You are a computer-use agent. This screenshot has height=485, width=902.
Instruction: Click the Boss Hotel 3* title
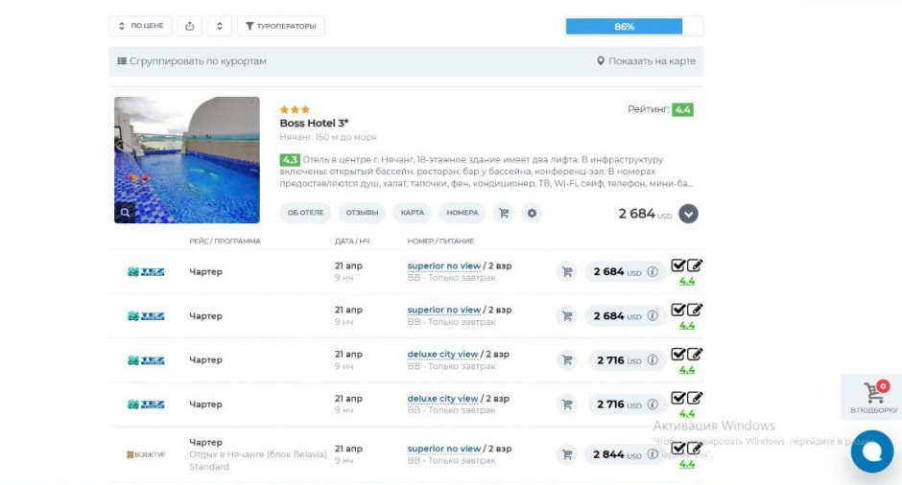314,123
